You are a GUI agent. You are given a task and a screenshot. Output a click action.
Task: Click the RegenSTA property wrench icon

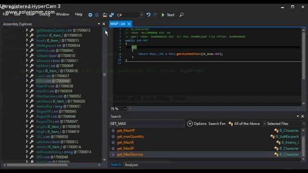point(32,122)
